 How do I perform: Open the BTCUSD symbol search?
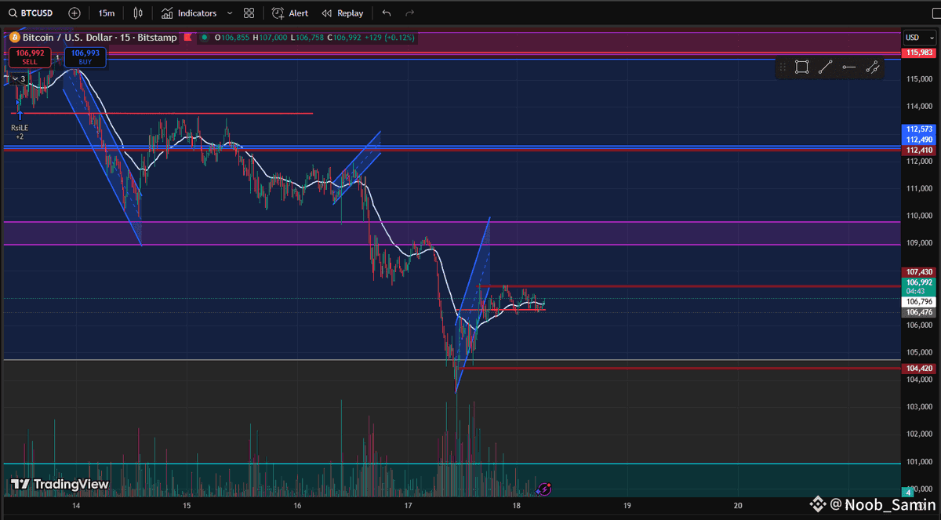[x=30, y=13]
